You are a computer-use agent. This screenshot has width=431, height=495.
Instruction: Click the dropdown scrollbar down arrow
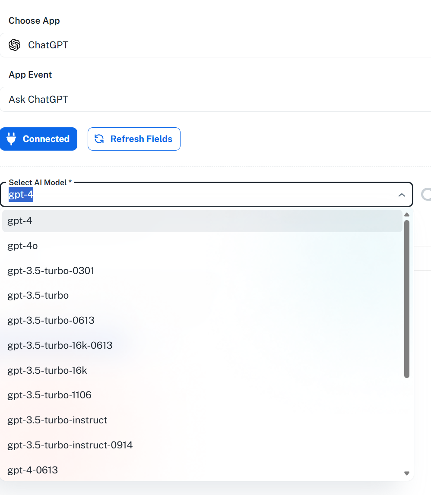tap(406, 473)
